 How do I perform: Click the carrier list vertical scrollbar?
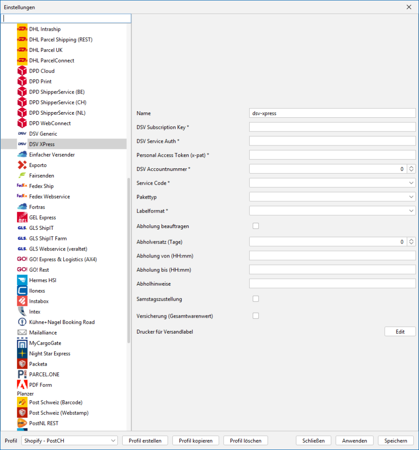tap(129, 259)
